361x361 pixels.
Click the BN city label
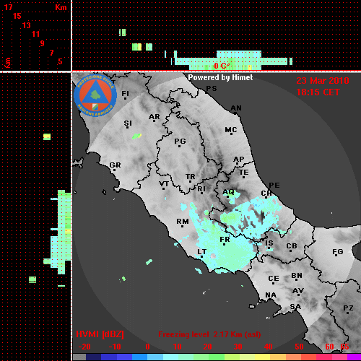pos(297,276)
